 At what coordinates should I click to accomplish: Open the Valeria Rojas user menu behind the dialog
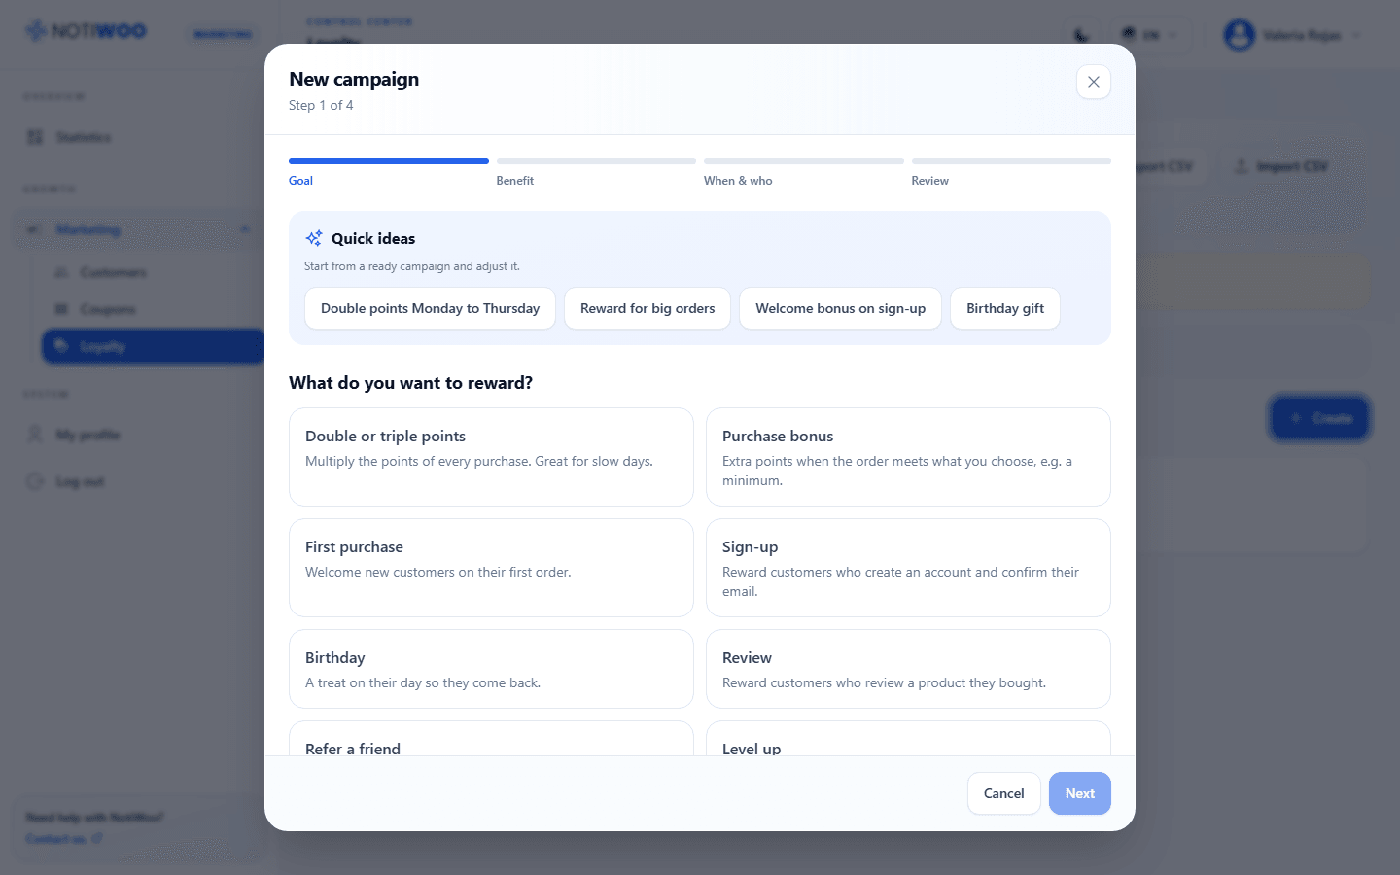(1292, 35)
